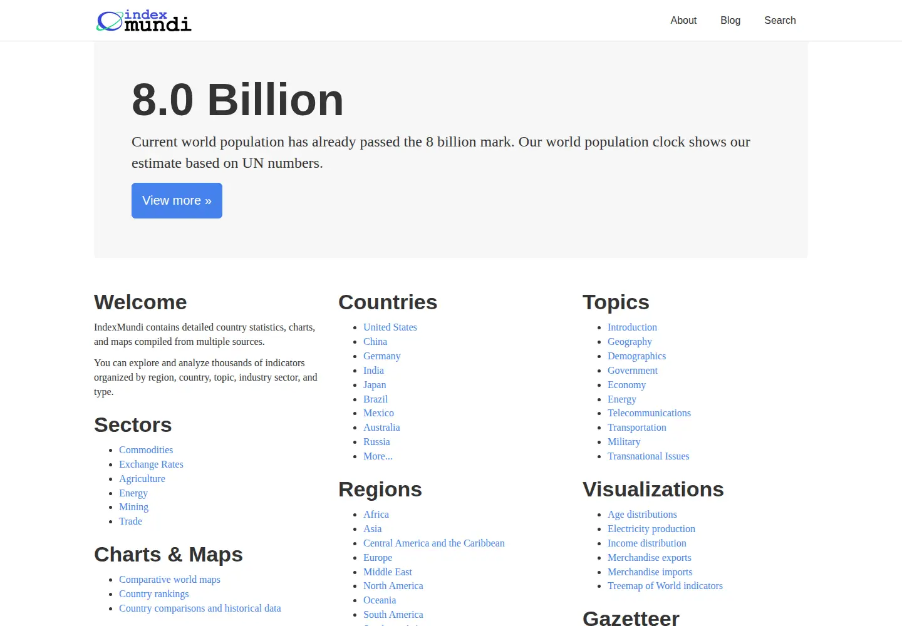Click the View more » button
902x626 pixels.
[177, 200]
